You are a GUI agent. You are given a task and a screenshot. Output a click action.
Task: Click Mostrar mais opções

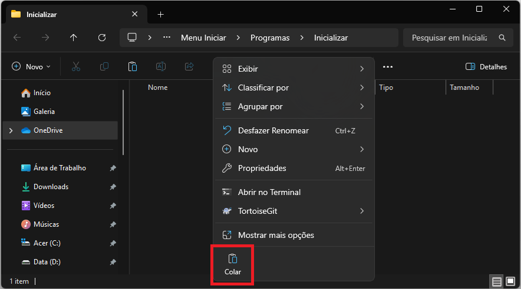click(x=275, y=236)
